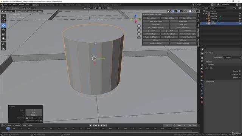Select the Annotate tool
The width and height of the screenshot is (242, 136).
[3, 44]
